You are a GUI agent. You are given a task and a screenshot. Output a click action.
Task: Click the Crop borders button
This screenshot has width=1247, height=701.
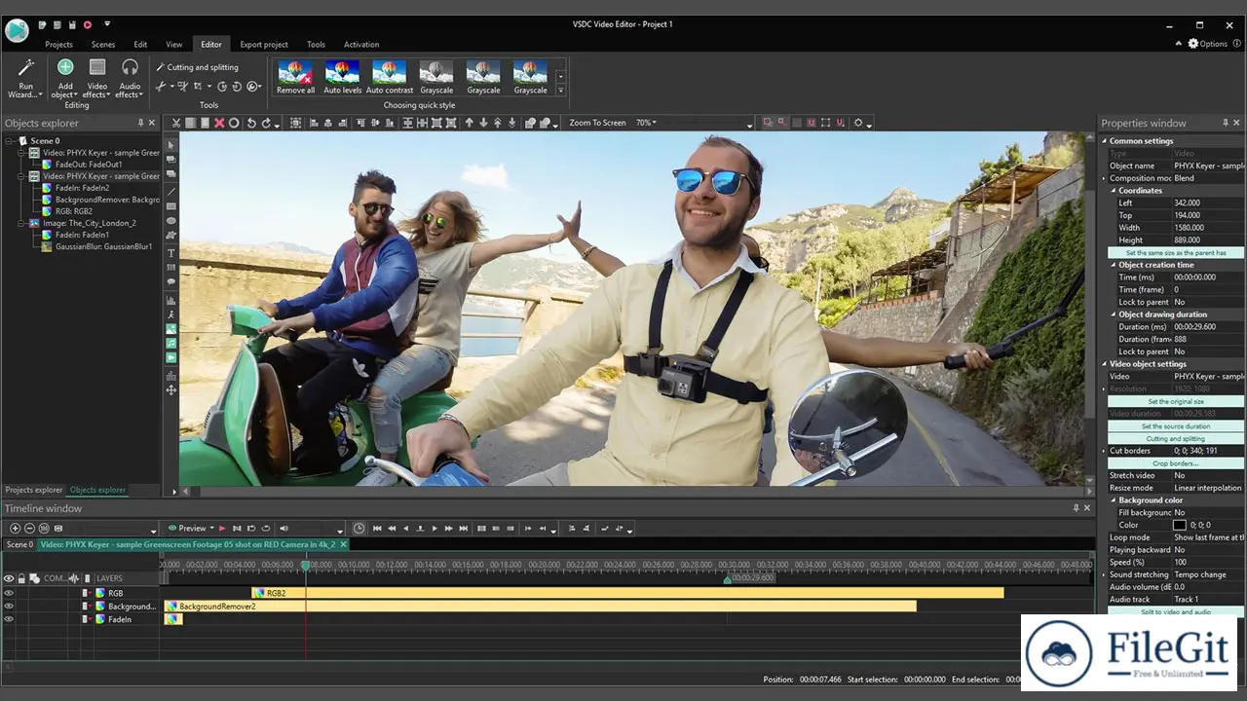(x=1176, y=463)
